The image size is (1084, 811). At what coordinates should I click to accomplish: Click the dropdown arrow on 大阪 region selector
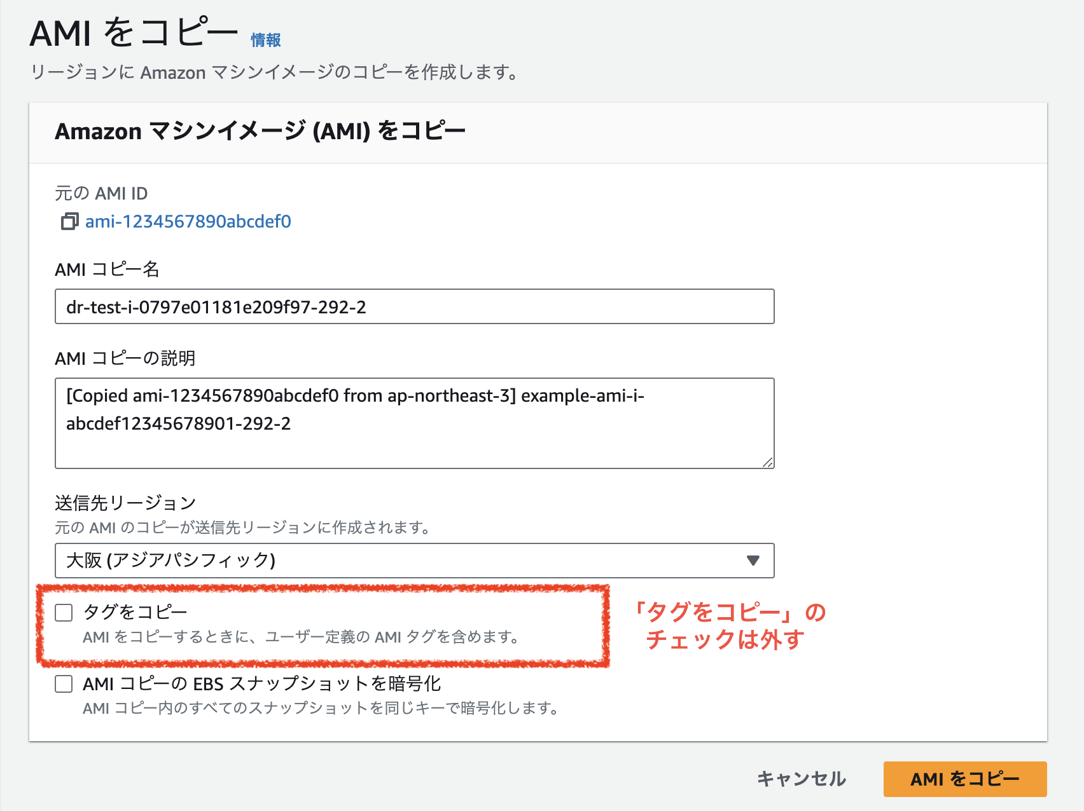point(753,561)
